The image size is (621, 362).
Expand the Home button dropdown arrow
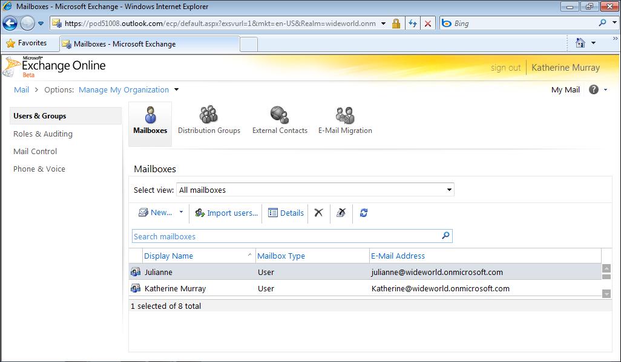click(593, 43)
